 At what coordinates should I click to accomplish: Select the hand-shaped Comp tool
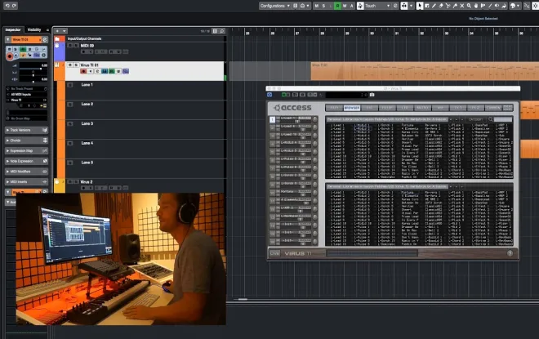pos(476,6)
